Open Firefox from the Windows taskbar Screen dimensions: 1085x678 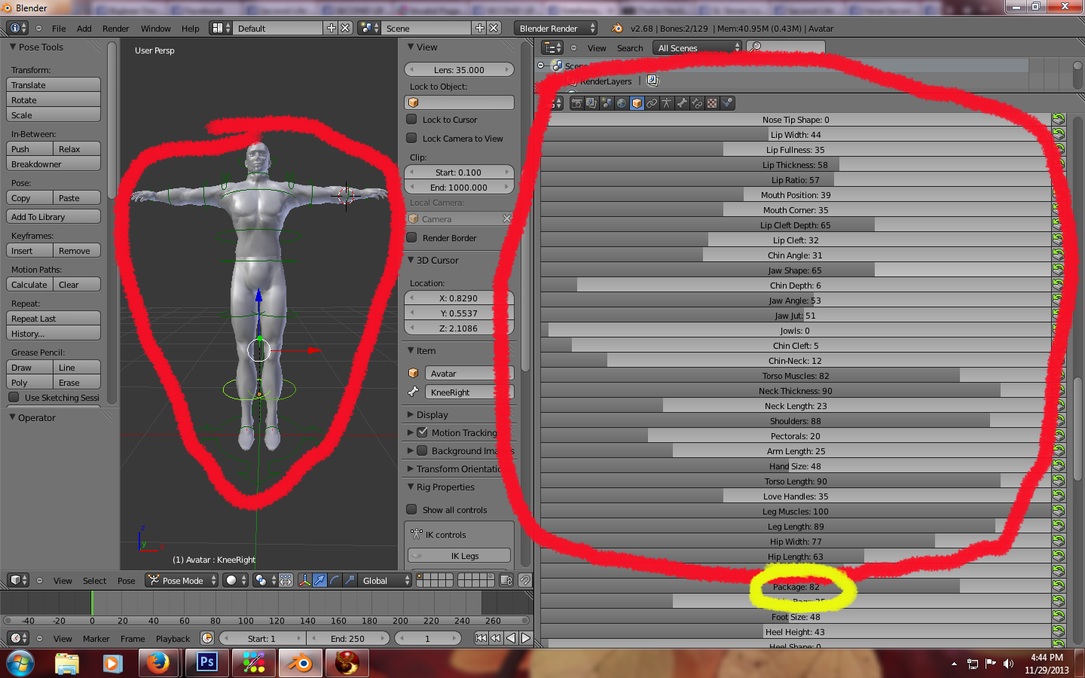pyautogui.click(x=158, y=663)
